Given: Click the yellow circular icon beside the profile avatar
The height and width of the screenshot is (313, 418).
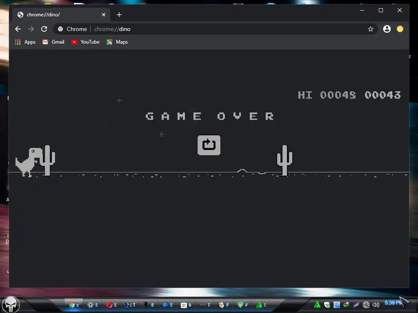Looking at the screenshot, I should [400, 29].
